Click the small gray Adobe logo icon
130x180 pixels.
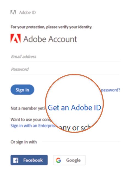pyautogui.click(x=13, y=12)
